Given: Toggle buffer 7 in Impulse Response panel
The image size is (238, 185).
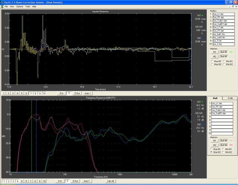Looking at the screenshot, I should point(31,93).
